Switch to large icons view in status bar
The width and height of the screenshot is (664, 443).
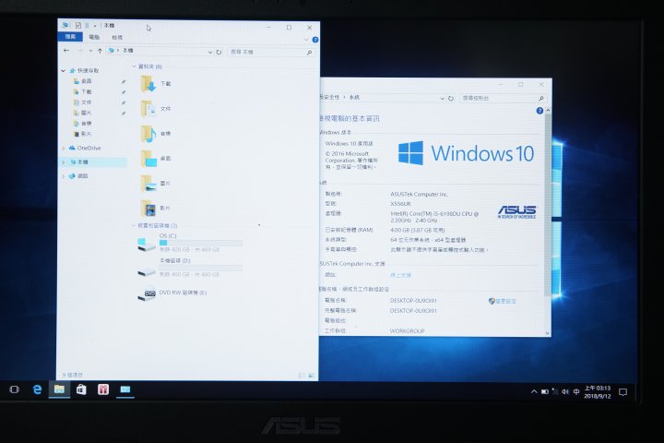pyautogui.click(x=312, y=376)
